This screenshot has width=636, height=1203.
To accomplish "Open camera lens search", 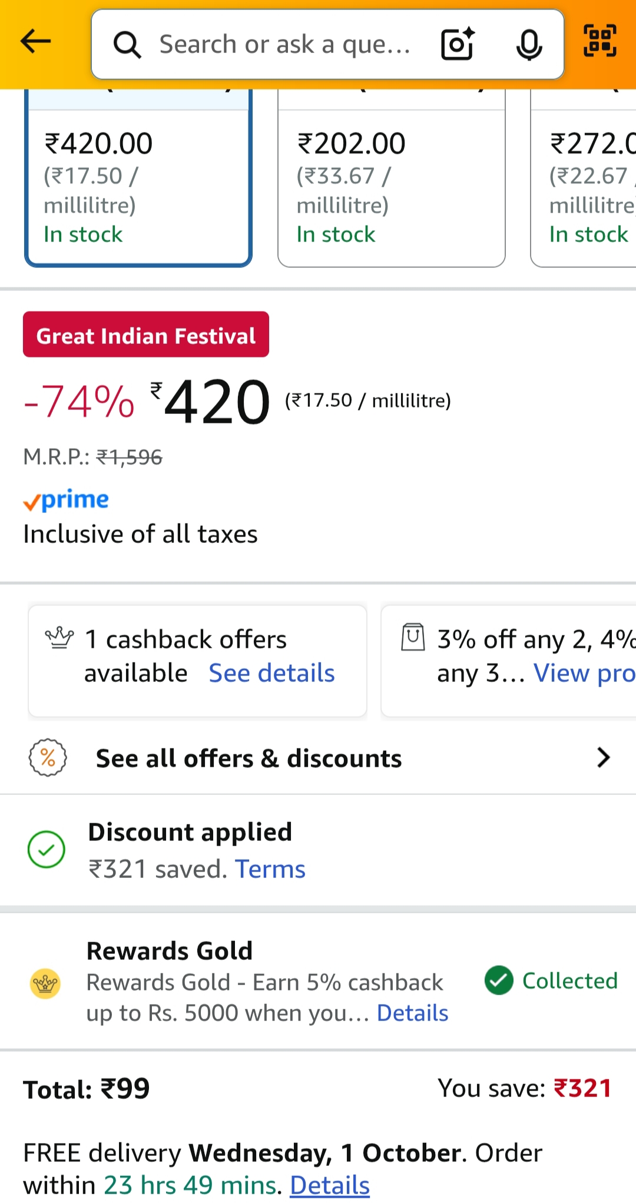I will (x=458, y=44).
